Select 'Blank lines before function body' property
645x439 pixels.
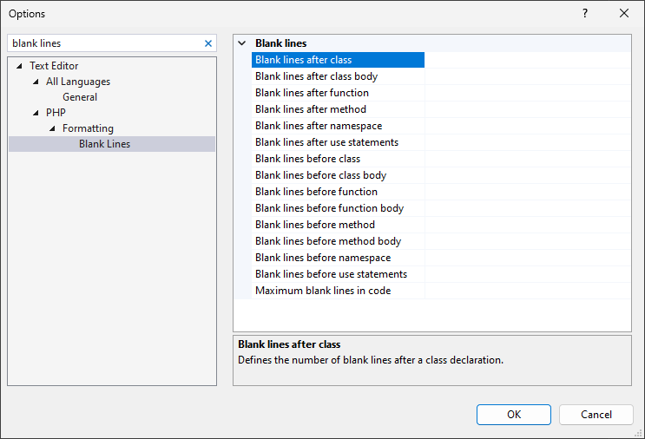click(x=339, y=208)
